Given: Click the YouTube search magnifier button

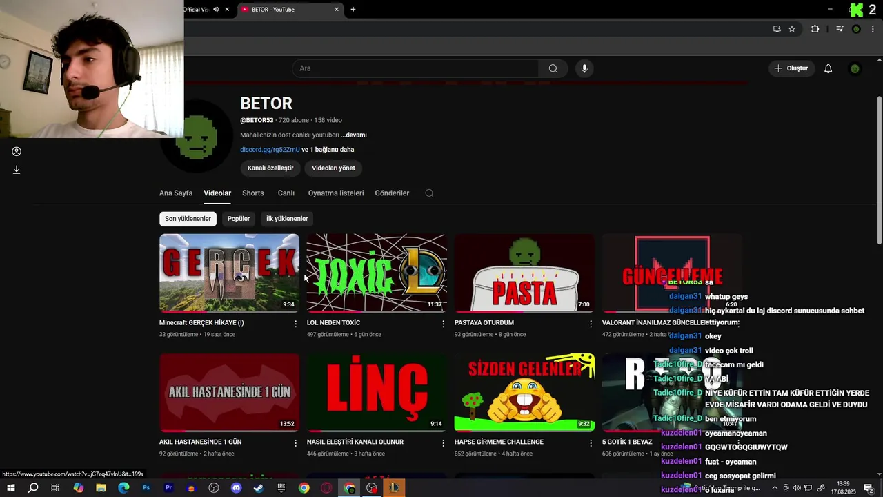Looking at the screenshot, I should 553,68.
